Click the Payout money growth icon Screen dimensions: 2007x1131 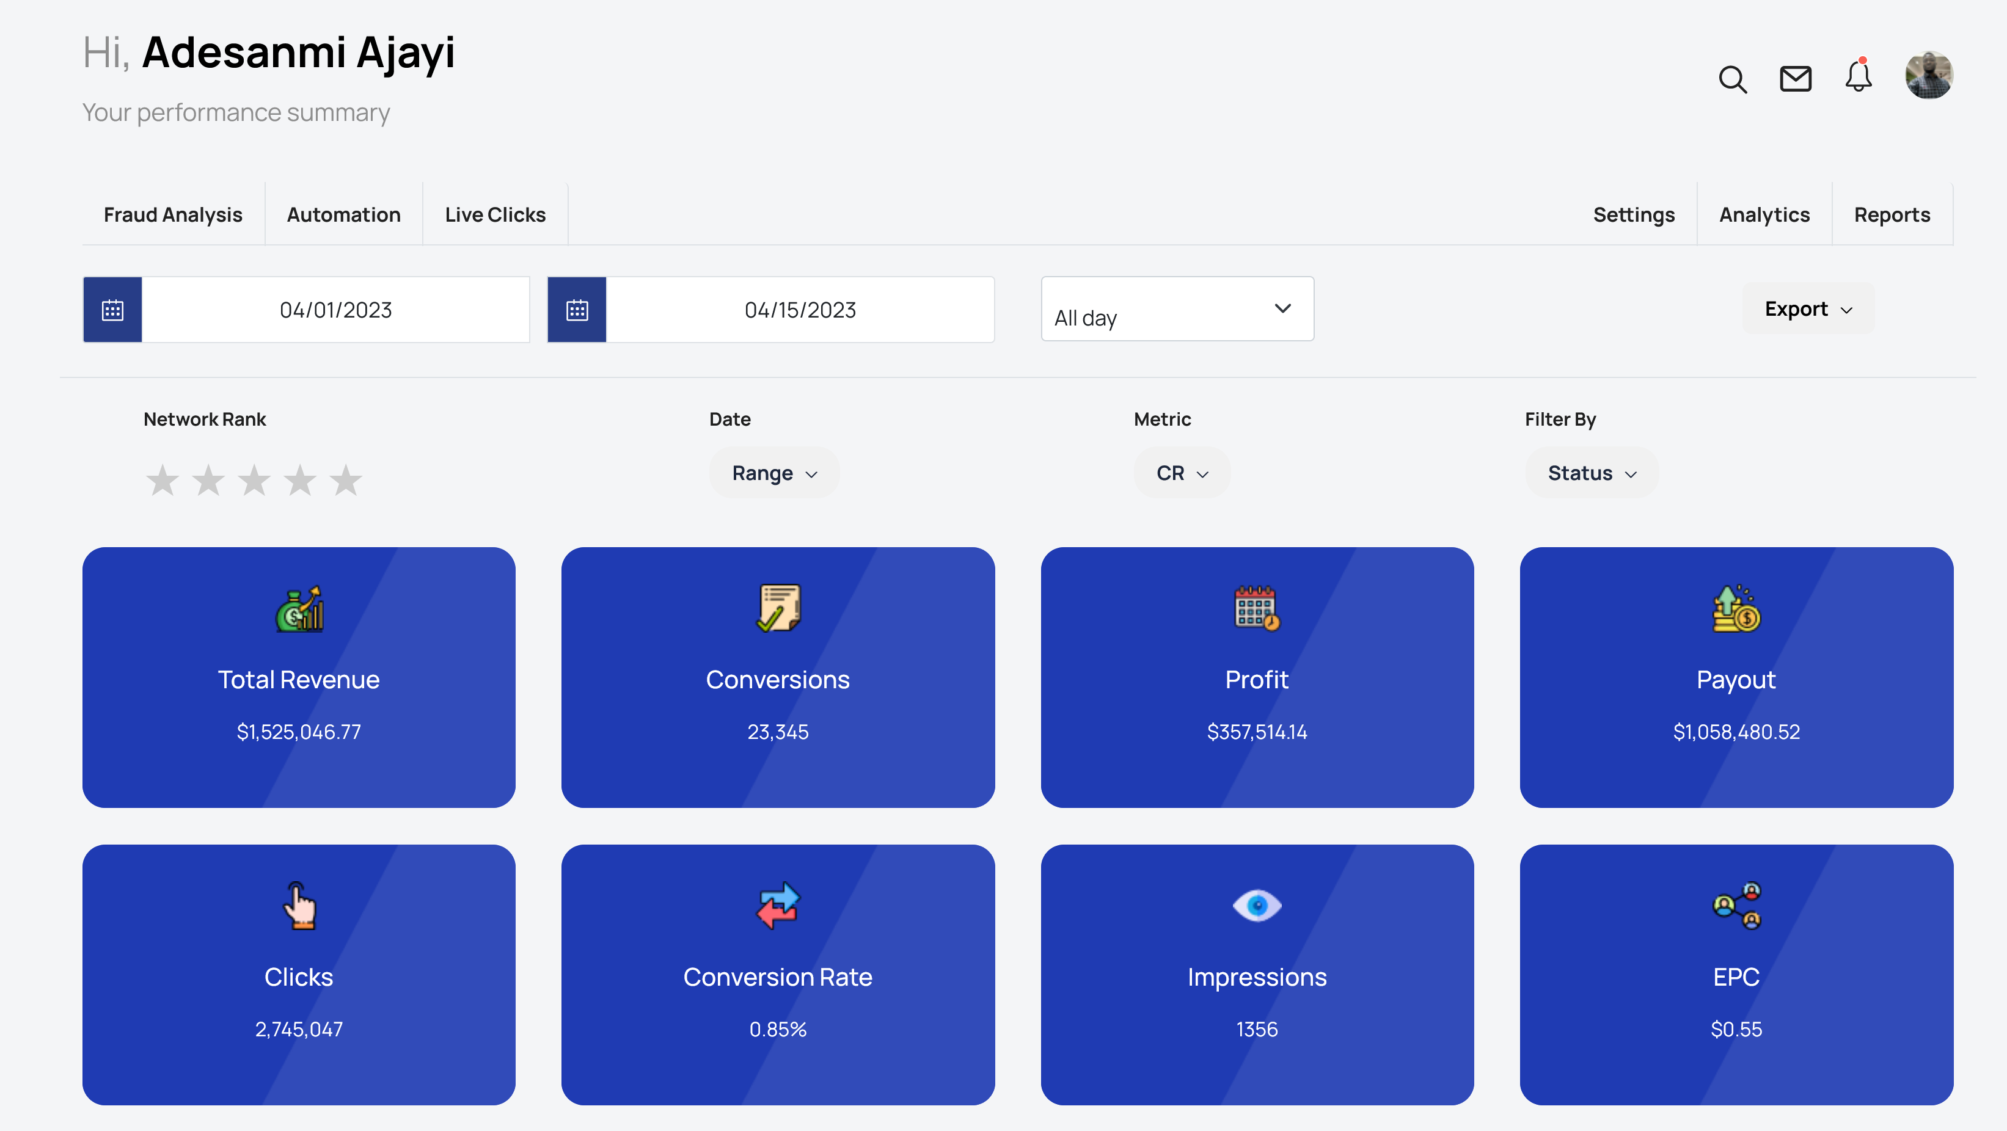1736,608
